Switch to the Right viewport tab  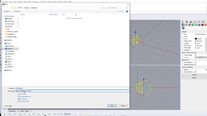pyautogui.click(x=27, y=111)
